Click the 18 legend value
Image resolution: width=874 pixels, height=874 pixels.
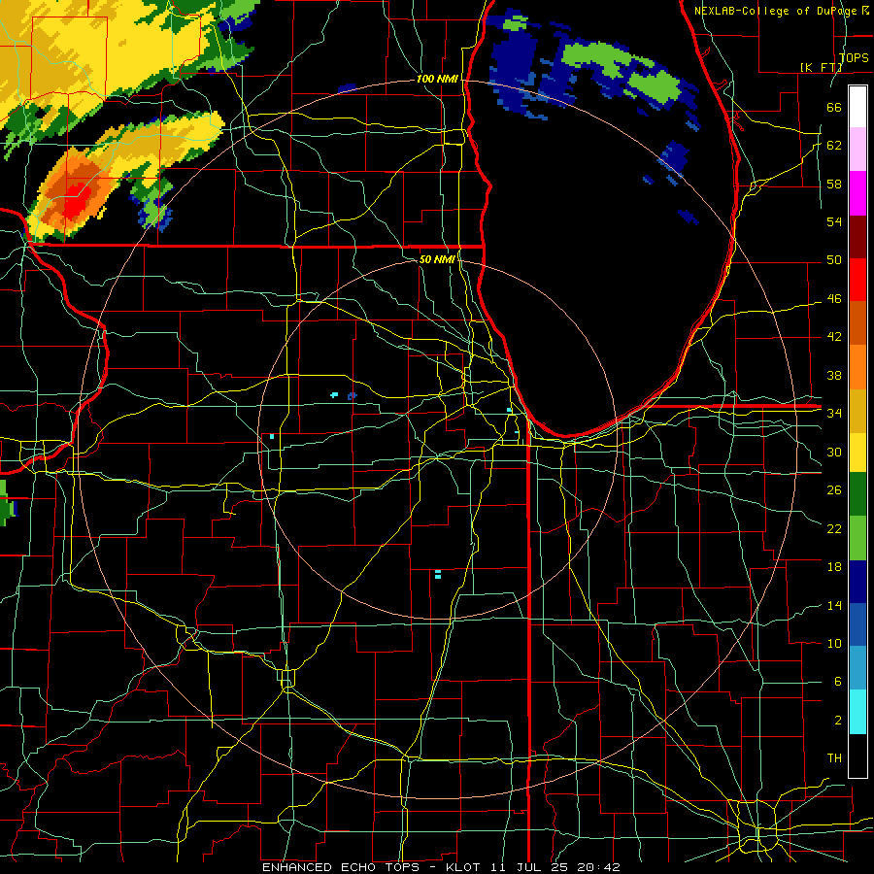click(x=834, y=567)
